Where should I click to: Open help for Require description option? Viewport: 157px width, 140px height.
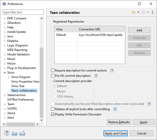point(112,71)
